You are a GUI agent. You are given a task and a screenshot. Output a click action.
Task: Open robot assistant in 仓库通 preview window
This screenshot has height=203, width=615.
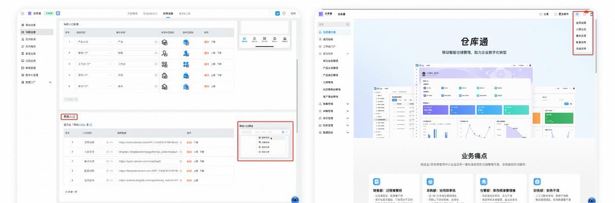tap(591, 200)
